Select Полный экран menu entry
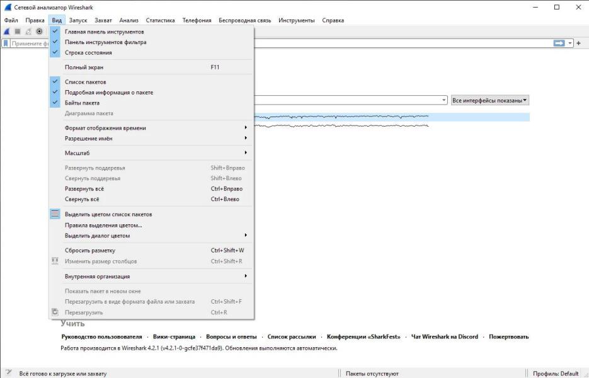The width and height of the screenshot is (589, 378). click(x=151, y=67)
